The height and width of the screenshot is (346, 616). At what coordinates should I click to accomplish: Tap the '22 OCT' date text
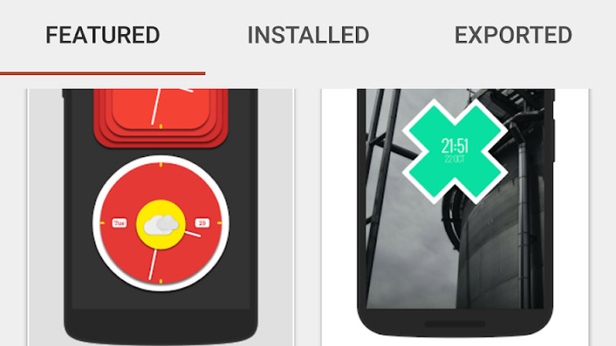455,159
